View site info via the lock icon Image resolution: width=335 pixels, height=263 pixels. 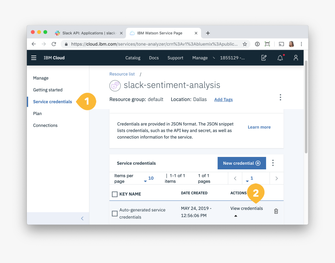(x=66, y=44)
